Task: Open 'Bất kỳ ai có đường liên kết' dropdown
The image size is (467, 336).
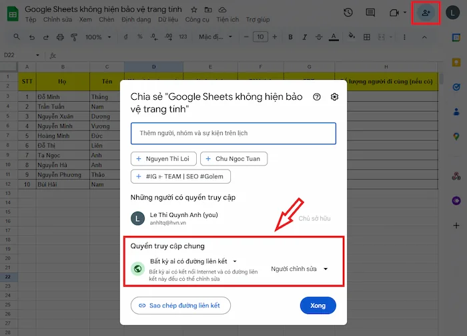Action: click(x=193, y=261)
